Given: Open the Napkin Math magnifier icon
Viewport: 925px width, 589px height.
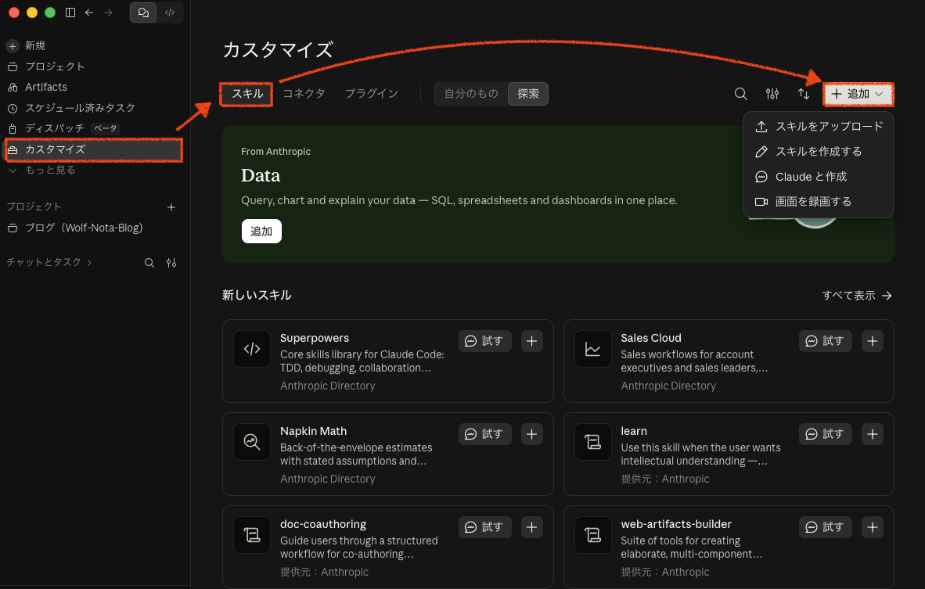Looking at the screenshot, I should [x=252, y=442].
